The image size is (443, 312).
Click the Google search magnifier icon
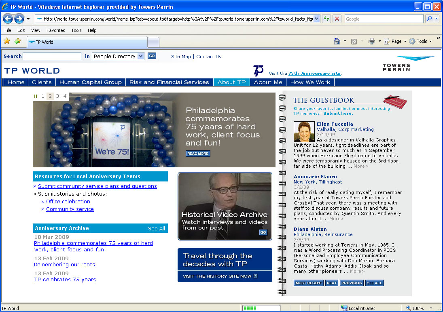pos(429,19)
